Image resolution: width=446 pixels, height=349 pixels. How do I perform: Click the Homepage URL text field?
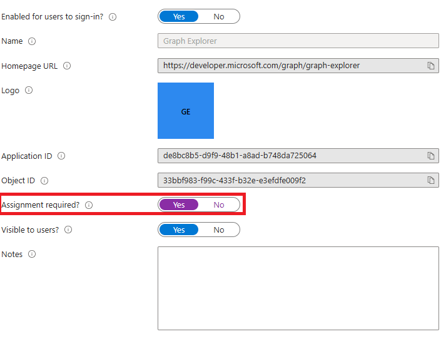291,66
